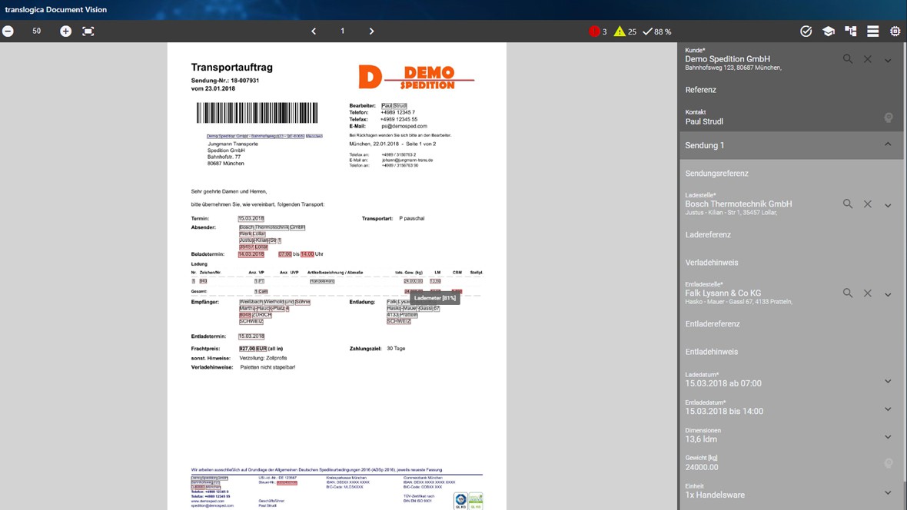Go to next page arrow
The height and width of the screenshot is (510, 907).
(371, 31)
